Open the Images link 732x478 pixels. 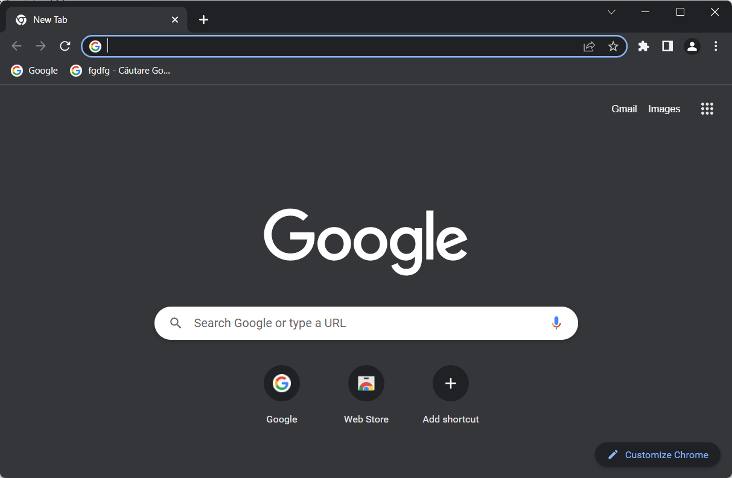click(664, 109)
